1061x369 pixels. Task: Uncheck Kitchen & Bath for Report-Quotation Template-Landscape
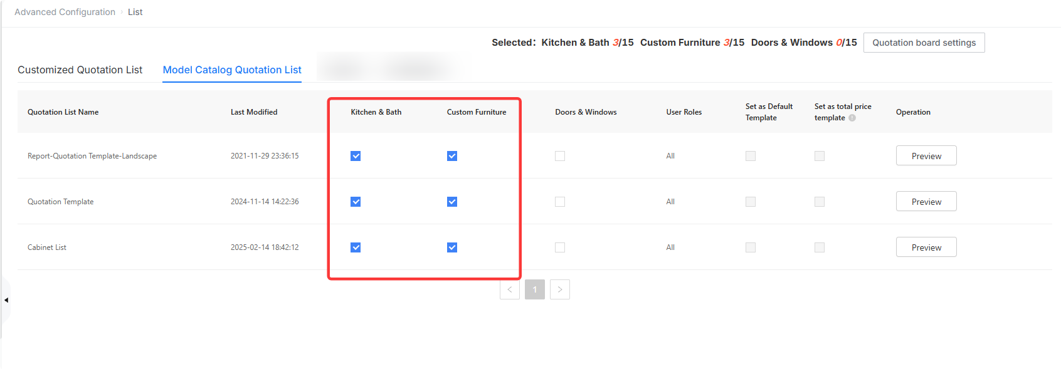356,156
